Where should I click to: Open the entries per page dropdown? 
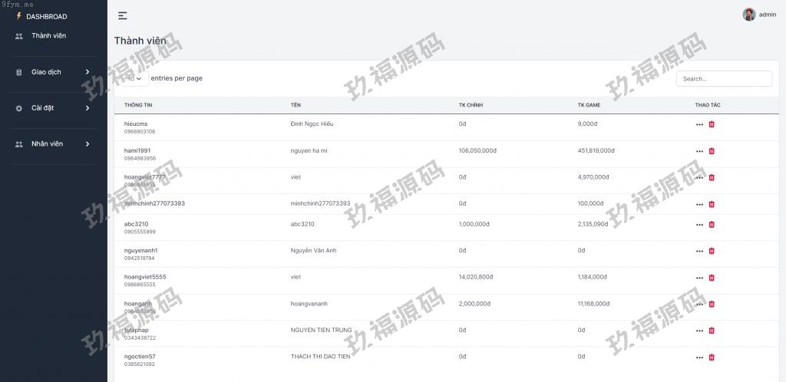coord(135,78)
